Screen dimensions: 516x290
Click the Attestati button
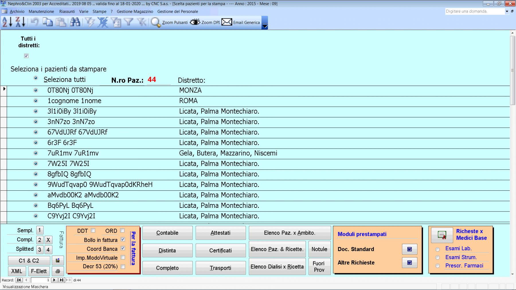pyautogui.click(x=220, y=233)
